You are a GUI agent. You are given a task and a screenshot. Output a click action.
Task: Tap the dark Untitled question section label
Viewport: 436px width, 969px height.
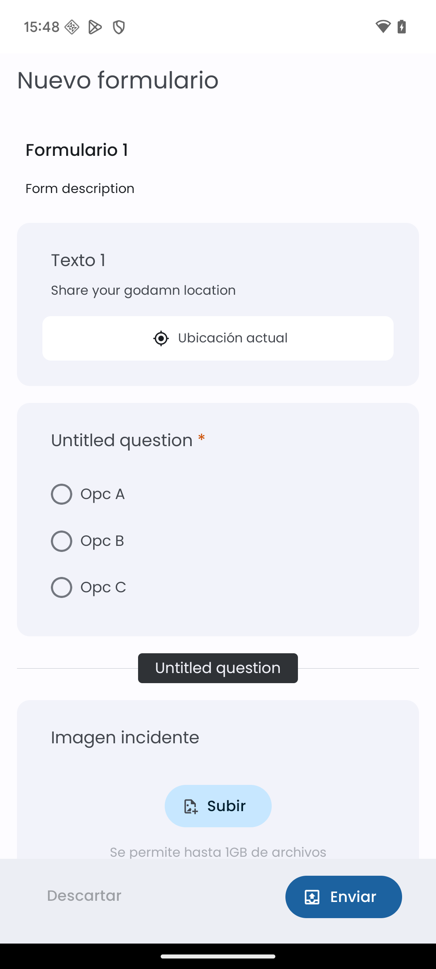coord(218,668)
